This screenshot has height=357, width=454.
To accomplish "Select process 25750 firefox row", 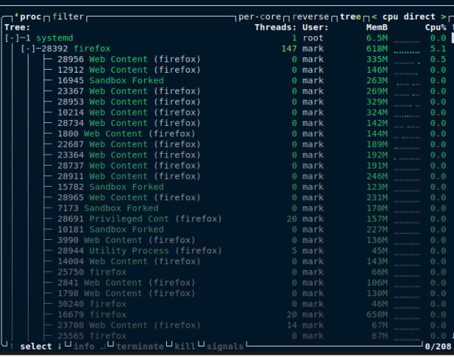I will [225, 271].
